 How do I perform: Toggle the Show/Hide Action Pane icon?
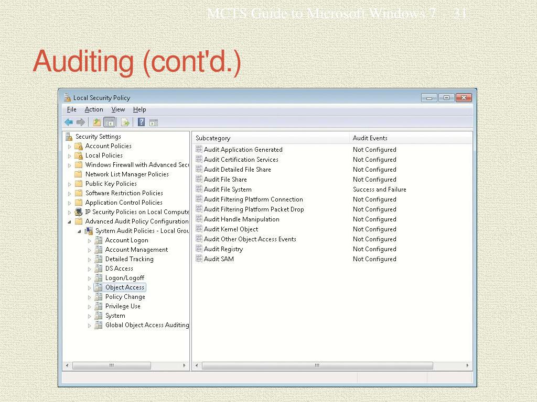(x=154, y=122)
